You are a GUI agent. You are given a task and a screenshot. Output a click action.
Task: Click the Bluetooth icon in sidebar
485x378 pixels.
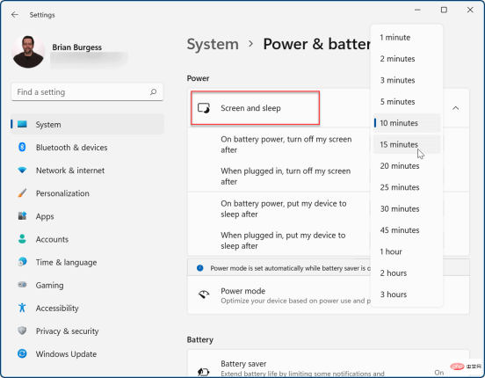22,147
